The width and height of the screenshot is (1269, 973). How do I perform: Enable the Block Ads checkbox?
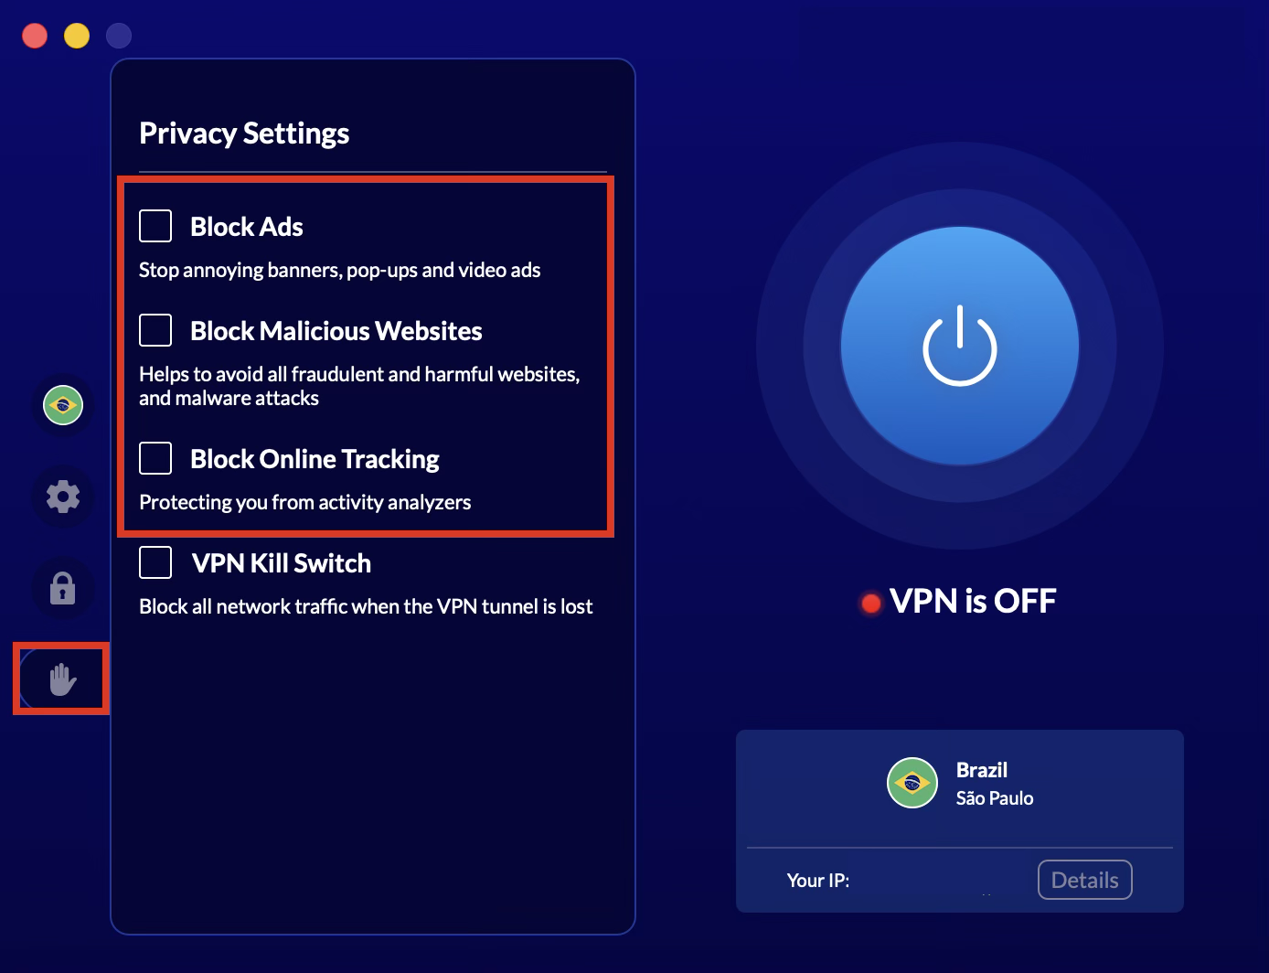tap(155, 225)
